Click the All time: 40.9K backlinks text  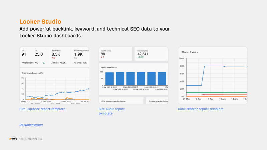(x=58, y=63)
